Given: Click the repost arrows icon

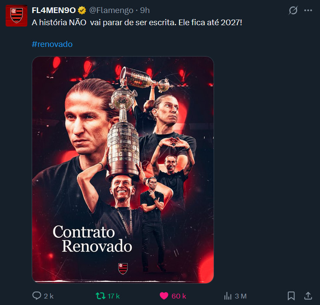Looking at the screenshot, I should 100,296.
